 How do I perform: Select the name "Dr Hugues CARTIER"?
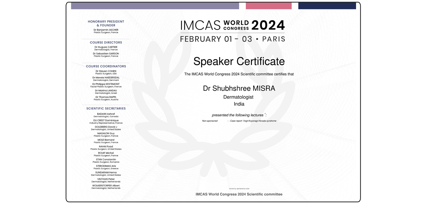[106, 47]
